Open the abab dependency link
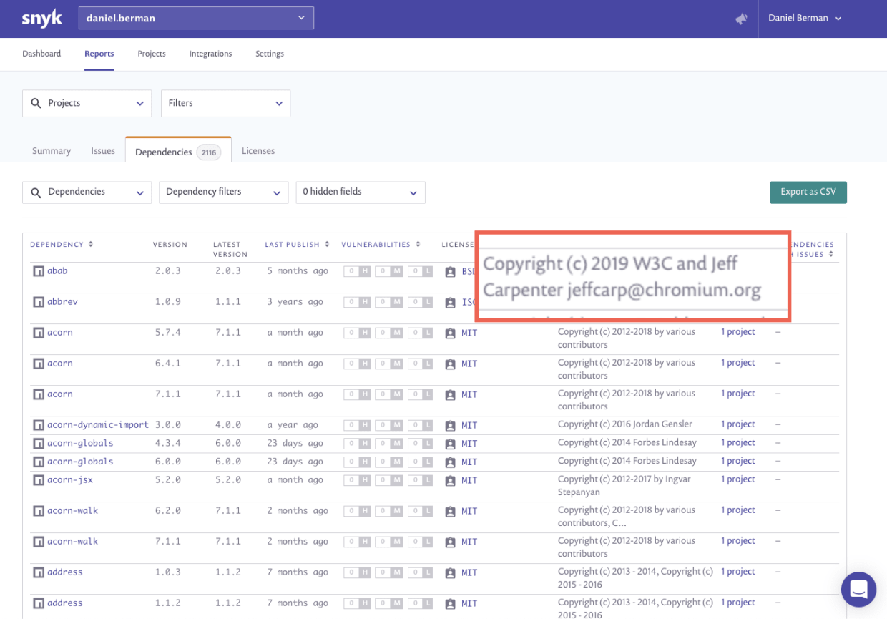 57,271
